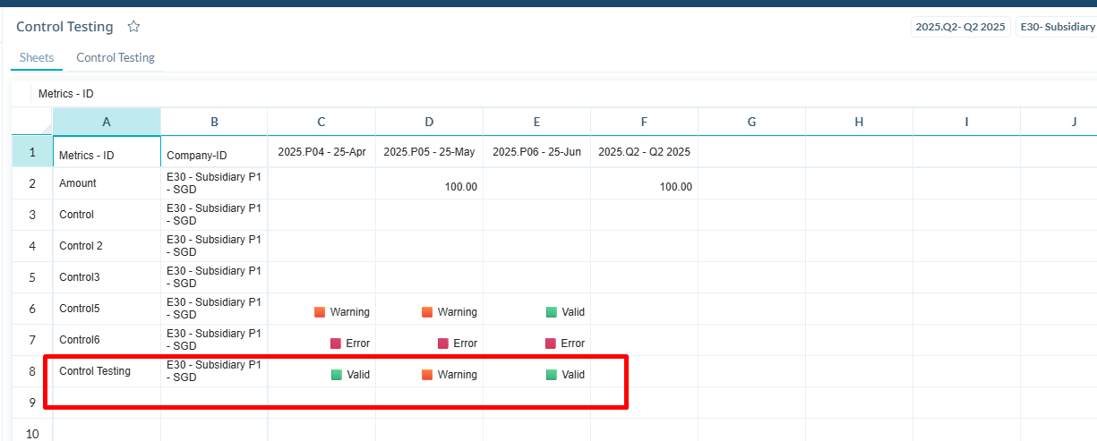Open the 2025.Q2 period selector
Image resolution: width=1097 pixels, height=441 pixels.
960,27
